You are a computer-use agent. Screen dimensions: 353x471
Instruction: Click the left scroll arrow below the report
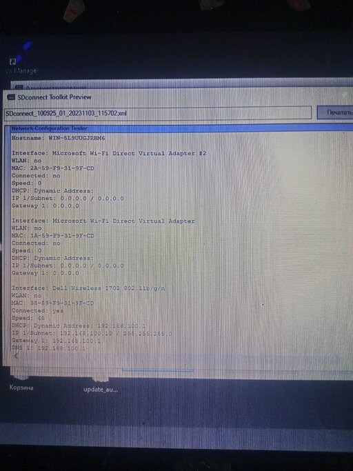click(x=17, y=356)
